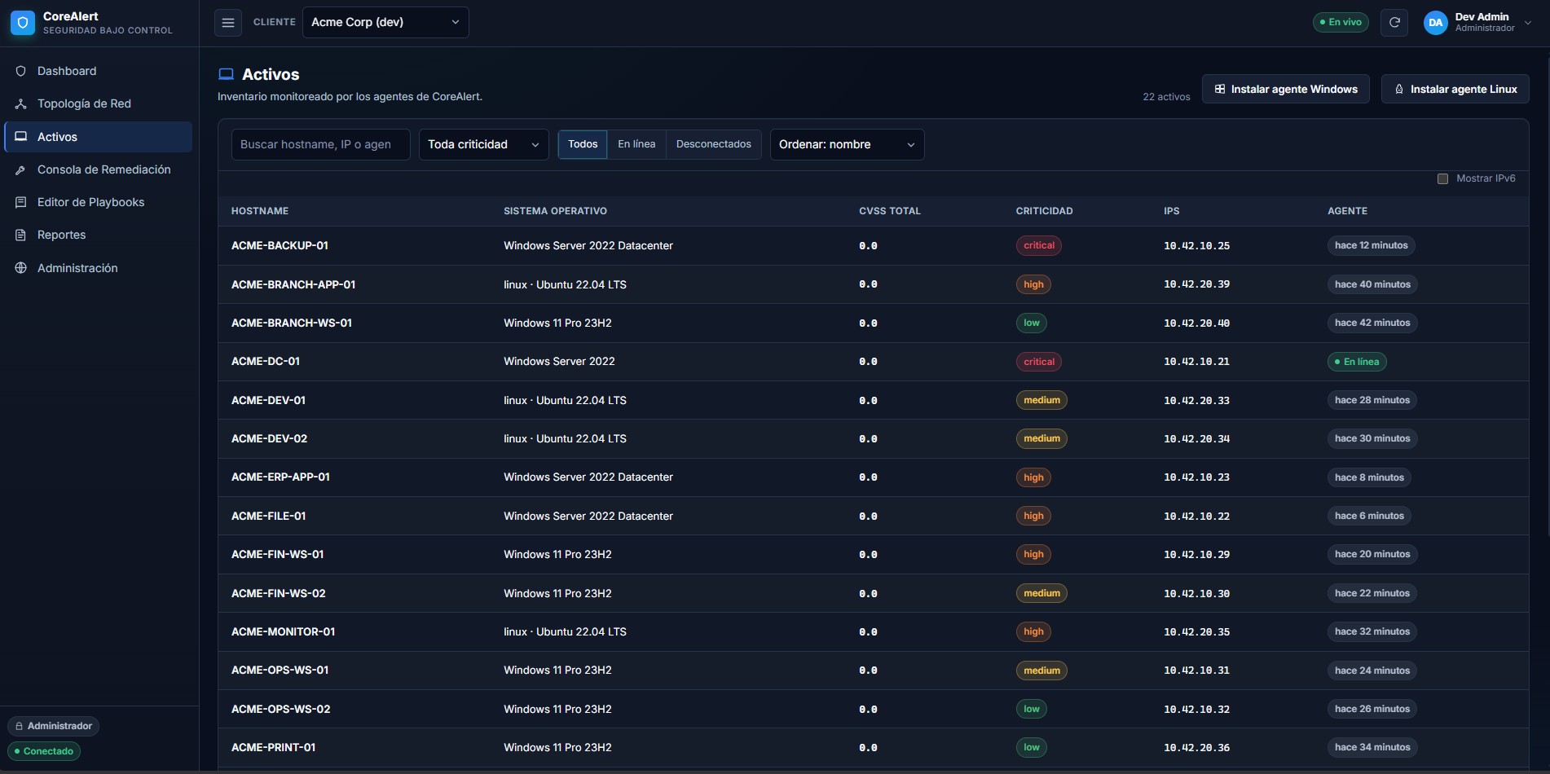Click the Administración globe icon

(21, 268)
